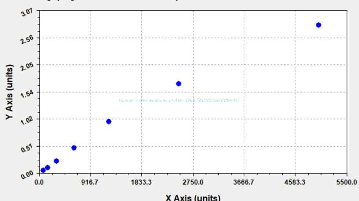The image size is (359, 201).
Task: Click the 2.05 Y-axis tick label
Action: pyautogui.click(x=27, y=66)
